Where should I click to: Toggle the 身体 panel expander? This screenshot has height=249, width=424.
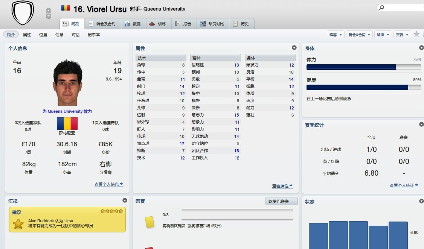(x=421, y=48)
